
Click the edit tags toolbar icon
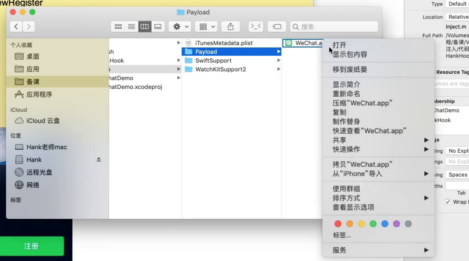tap(277, 27)
